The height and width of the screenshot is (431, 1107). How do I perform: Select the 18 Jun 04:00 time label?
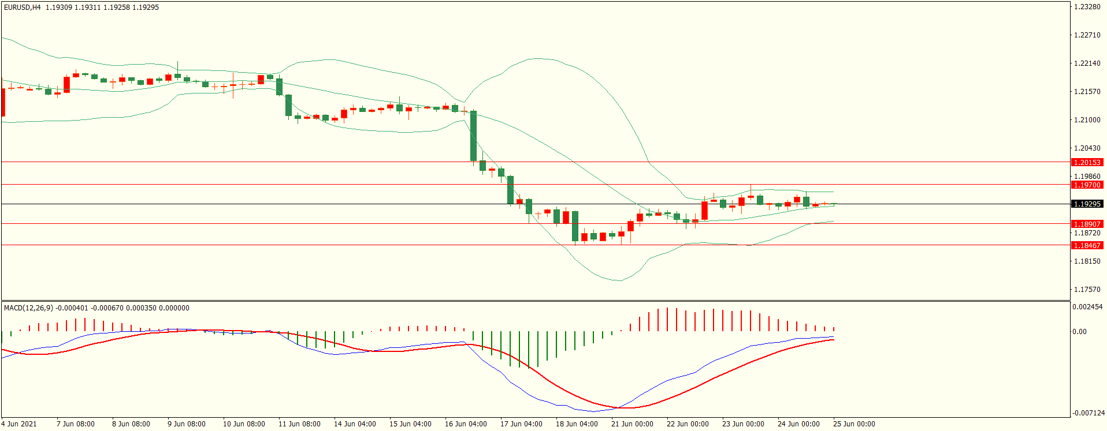577,424
